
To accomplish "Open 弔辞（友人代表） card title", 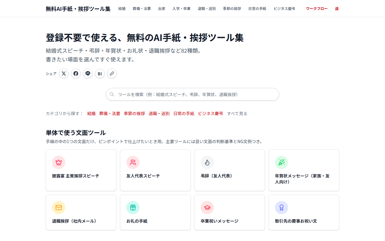I will pos(217,176).
